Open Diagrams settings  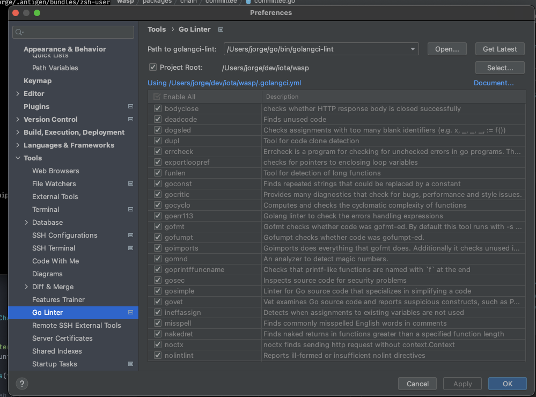click(x=48, y=274)
